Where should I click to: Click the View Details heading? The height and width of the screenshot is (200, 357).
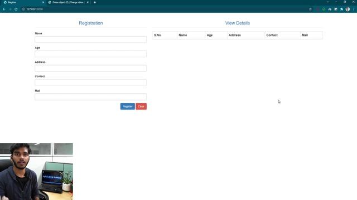tap(238, 23)
